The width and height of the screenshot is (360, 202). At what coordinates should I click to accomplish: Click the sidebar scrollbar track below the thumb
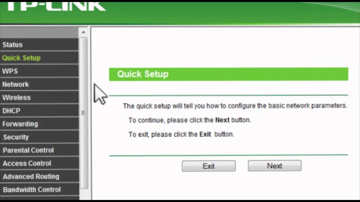click(x=83, y=194)
